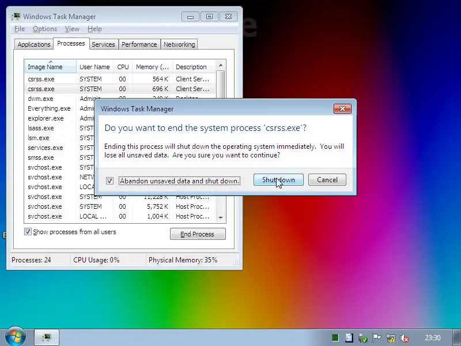
Task: Click the Show desktop strip after the clock
Action: tap(456, 337)
